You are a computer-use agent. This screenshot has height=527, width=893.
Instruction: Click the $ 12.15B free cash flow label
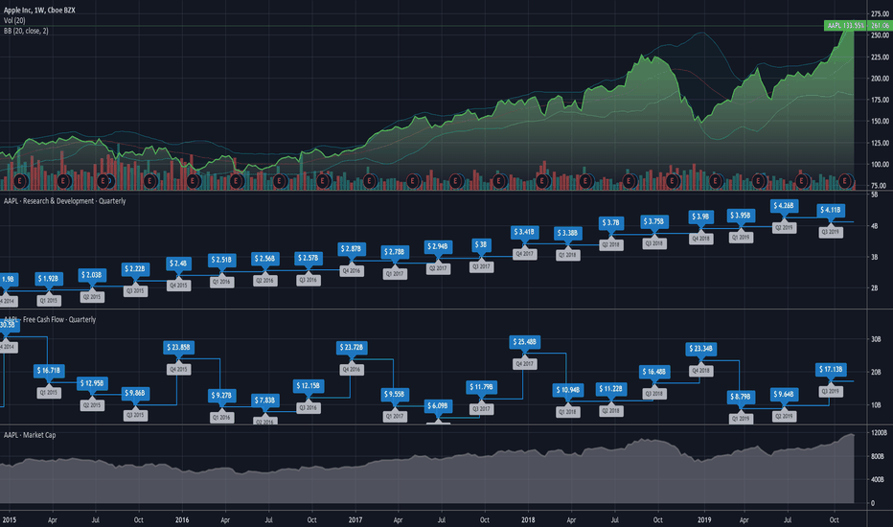[309, 386]
